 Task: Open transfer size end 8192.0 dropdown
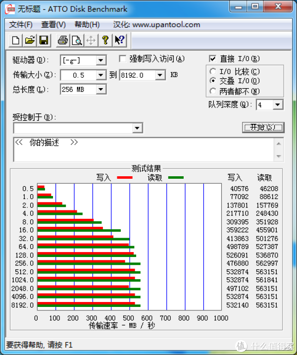pos(160,75)
